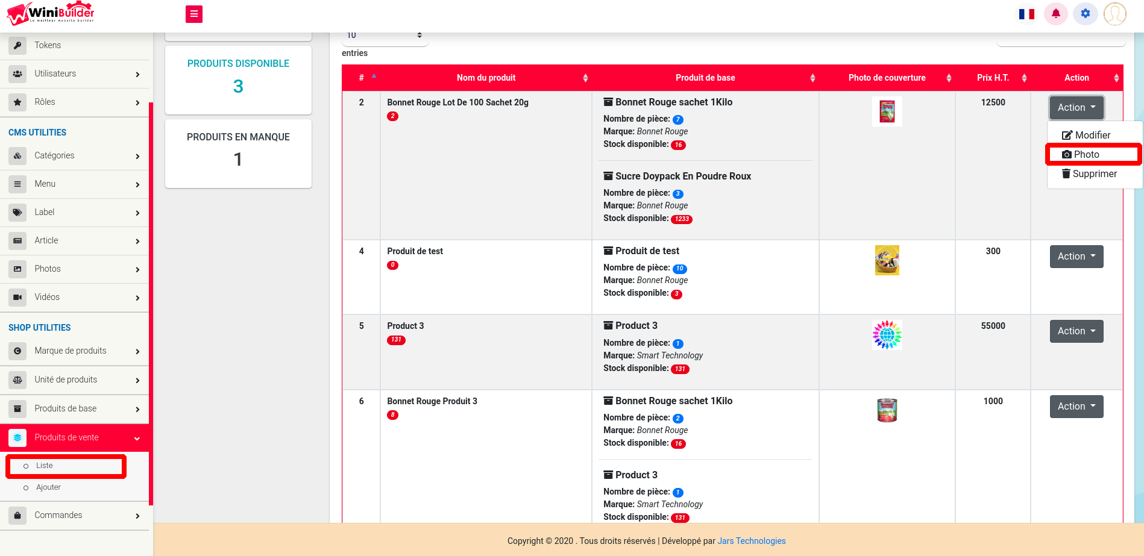1144x556 pixels.
Task: Click the Article newspaper icon
Action: (17, 240)
